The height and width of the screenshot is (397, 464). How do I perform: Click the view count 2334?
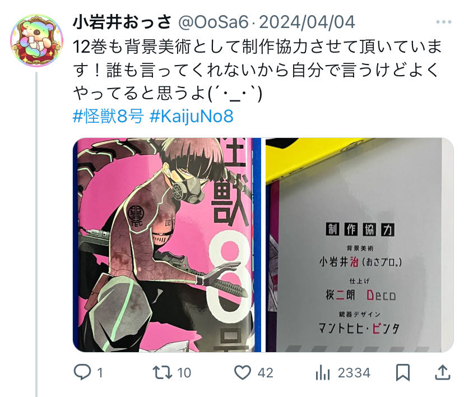[354, 373]
